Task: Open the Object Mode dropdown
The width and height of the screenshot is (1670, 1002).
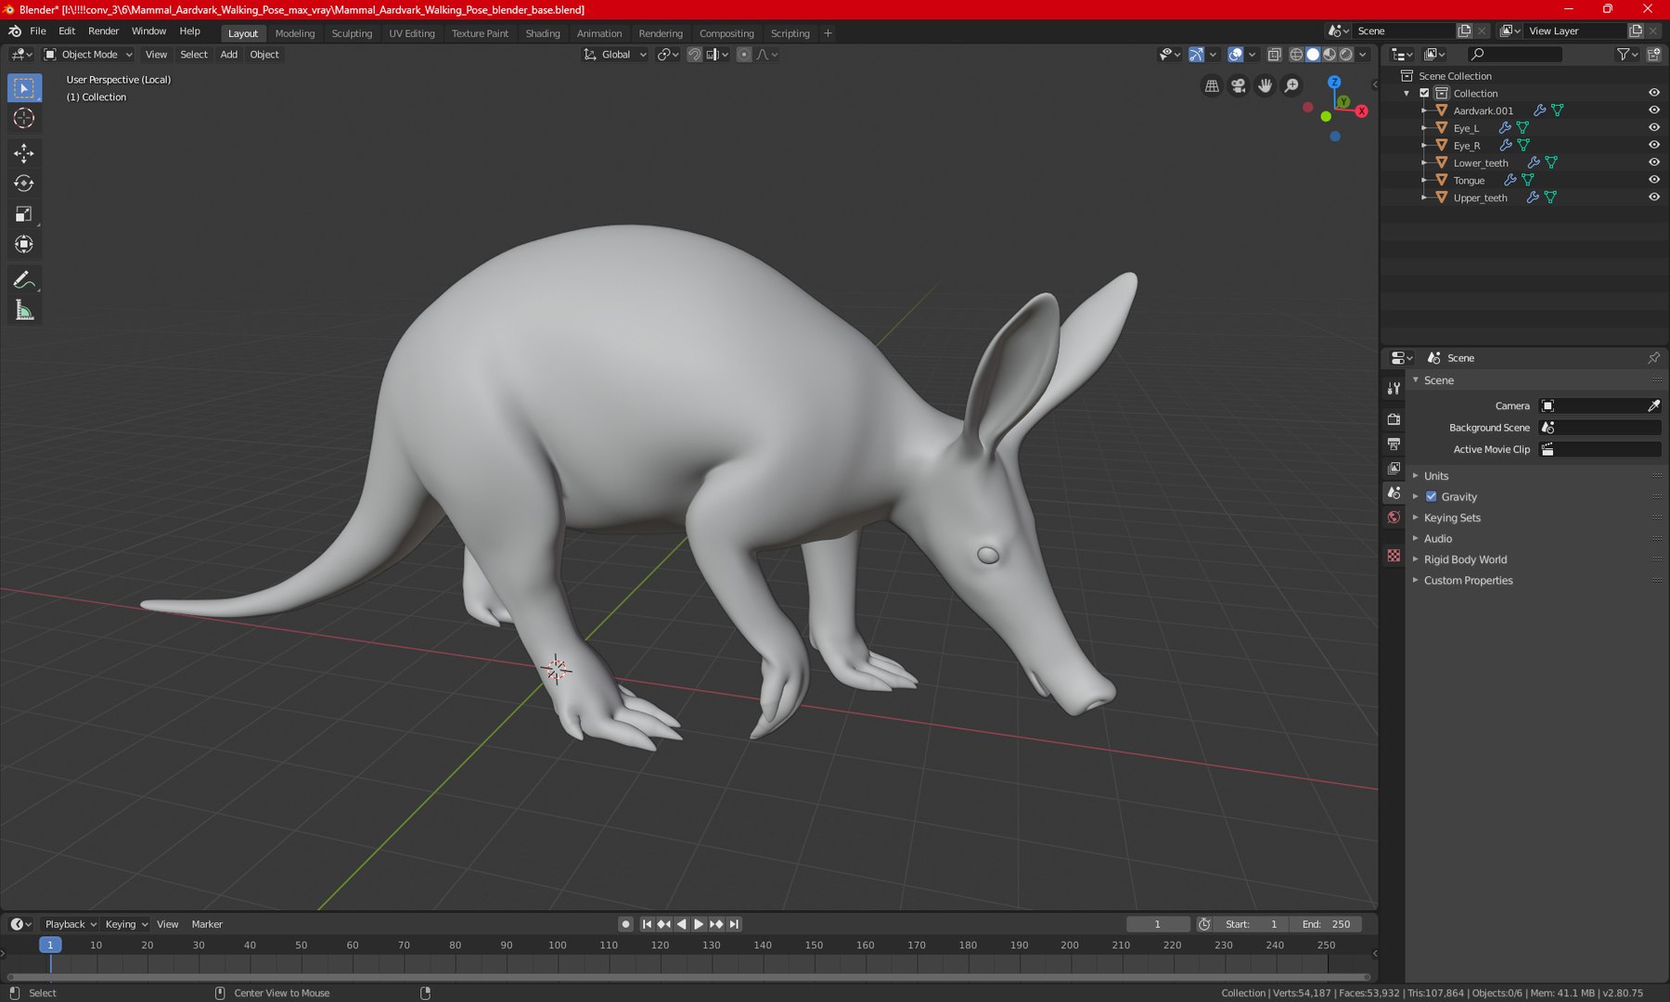Action: (x=89, y=55)
